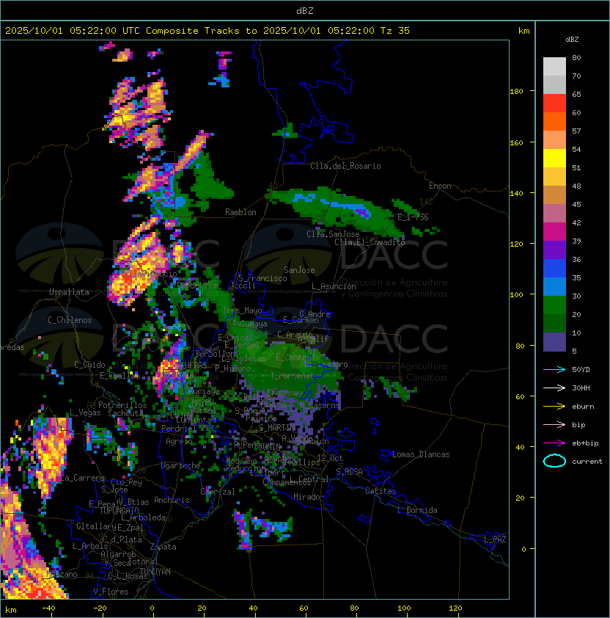Click the Lomas_Blancas map label
The width and height of the screenshot is (610, 618).
coord(421,454)
